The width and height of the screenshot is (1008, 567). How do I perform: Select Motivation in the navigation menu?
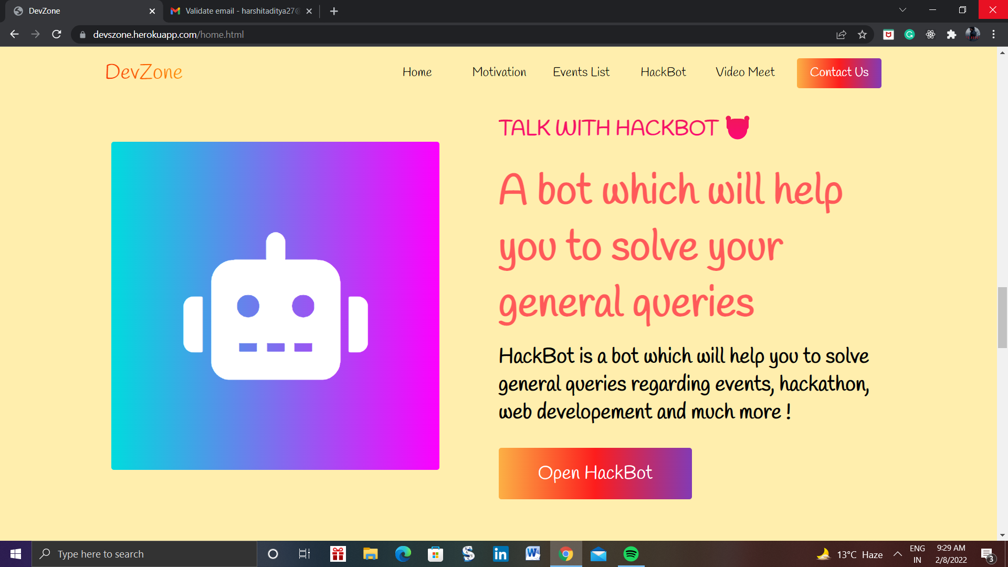tap(499, 72)
